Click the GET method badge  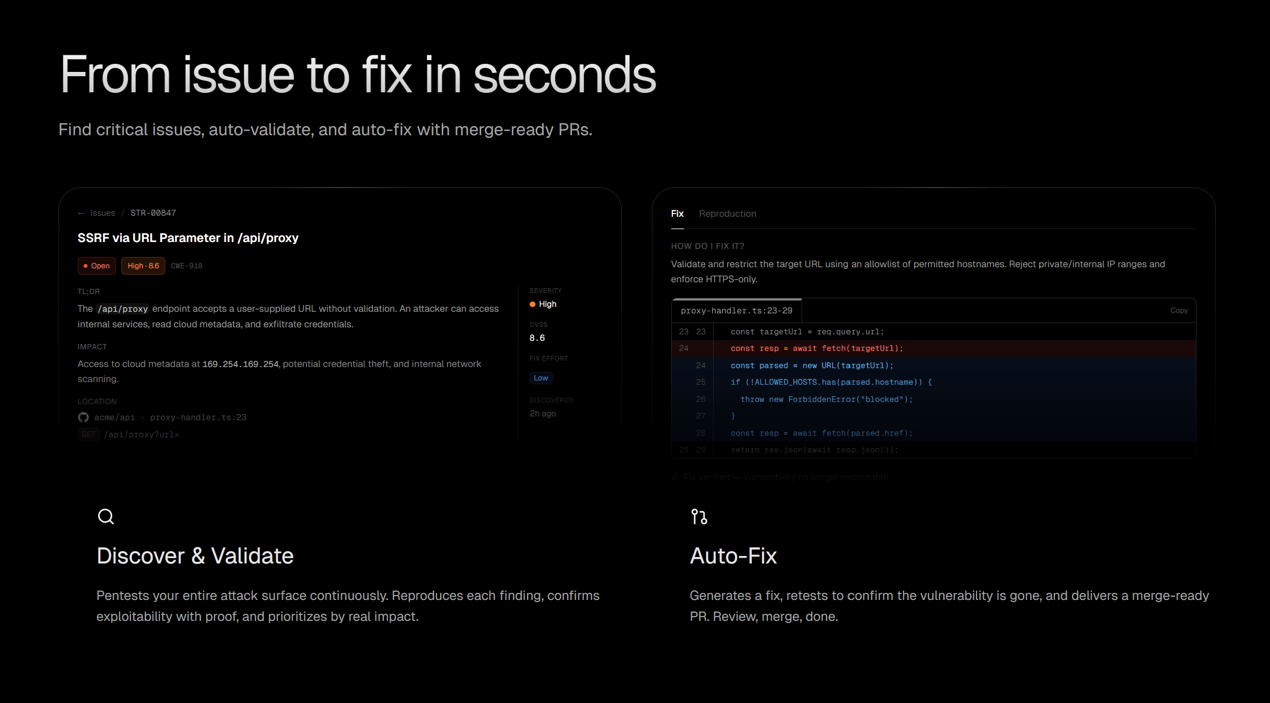[89, 435]
